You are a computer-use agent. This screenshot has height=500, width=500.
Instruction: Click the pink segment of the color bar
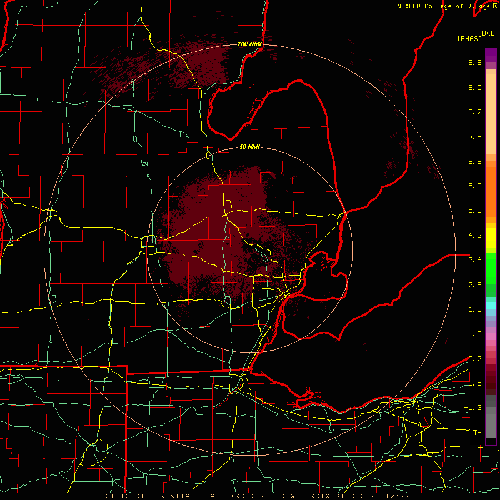point(491,337)
